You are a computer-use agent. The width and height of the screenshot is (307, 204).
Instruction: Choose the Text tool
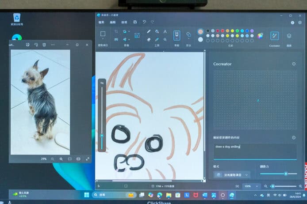click(165, 32)
